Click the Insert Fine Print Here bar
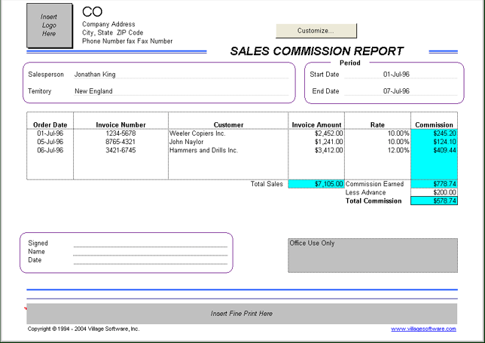 (241, 314)
